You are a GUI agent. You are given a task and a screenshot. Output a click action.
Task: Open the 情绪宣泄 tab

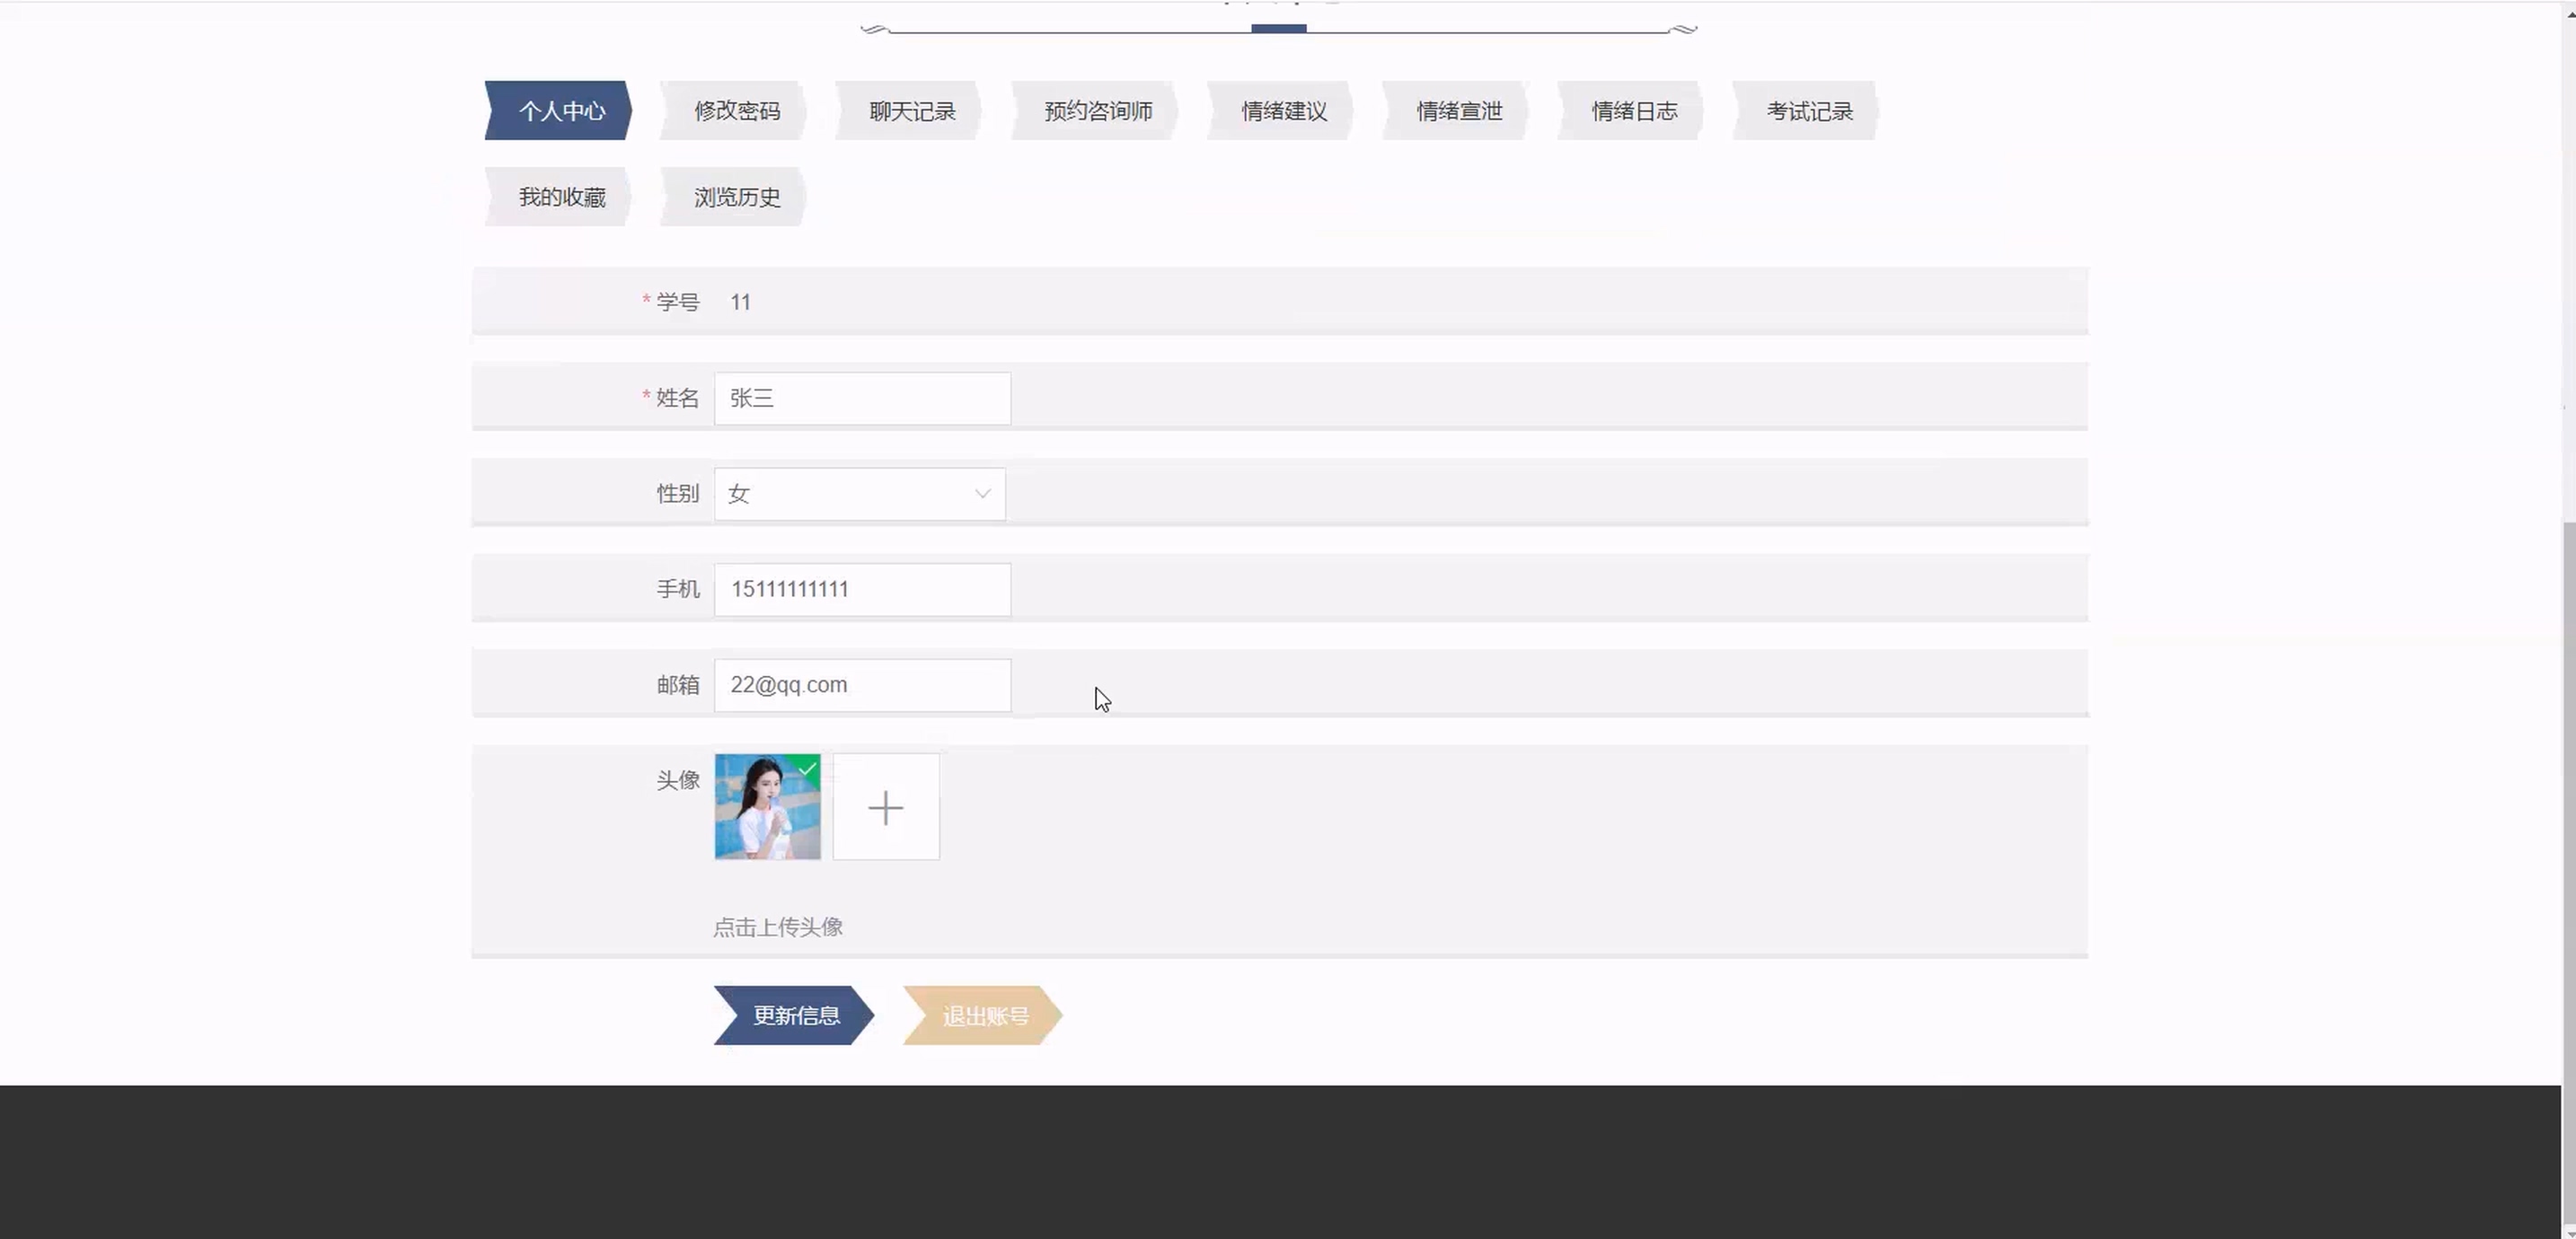(1458, 111)
